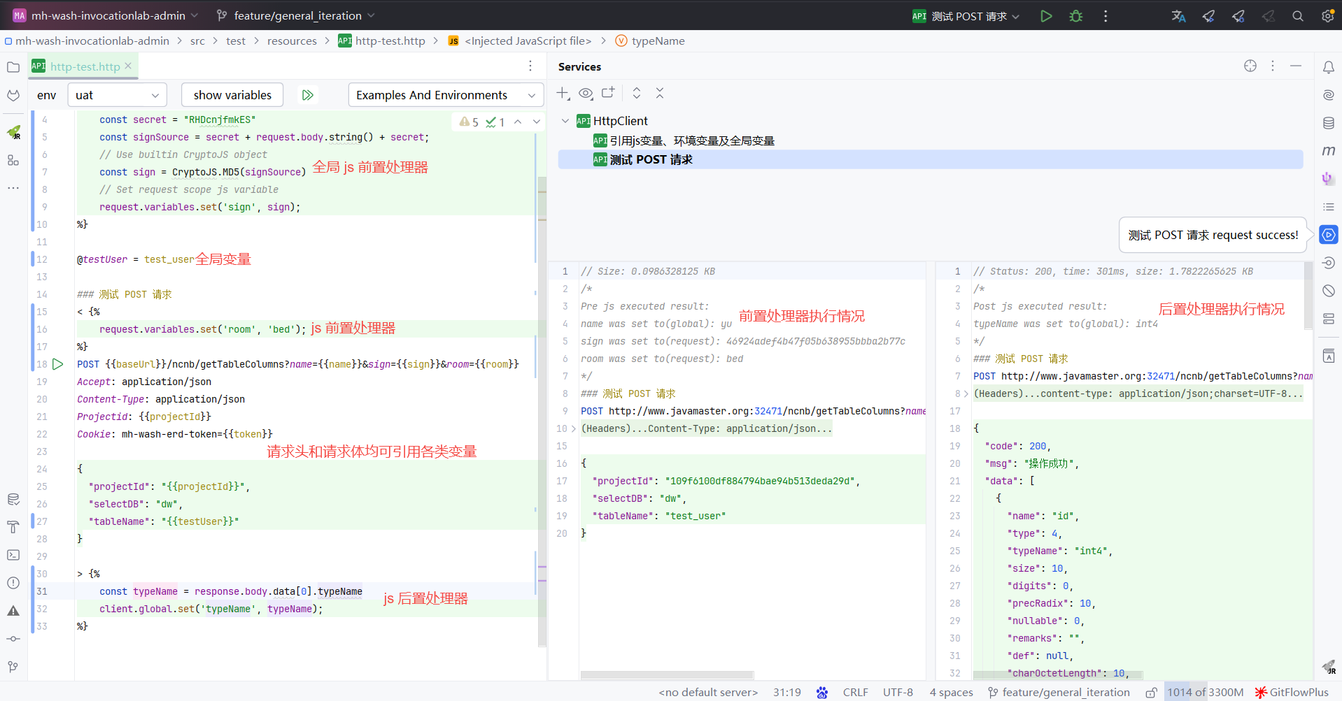Toggle soft-wrap lock icon in the status bar
This screenshot has height=701, width=1342.
pos(1152,692)
